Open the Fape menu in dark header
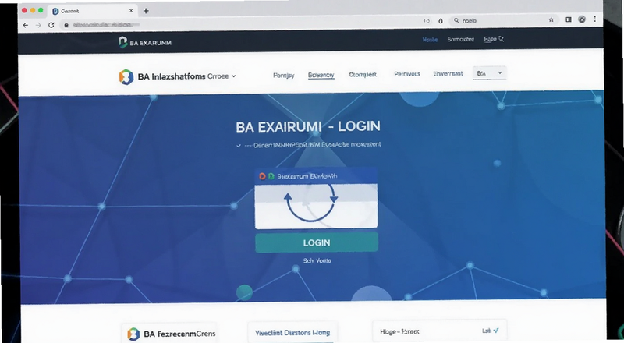Viewport: 624px width, 343px height. pyautogui.click(x=494, y=39)
